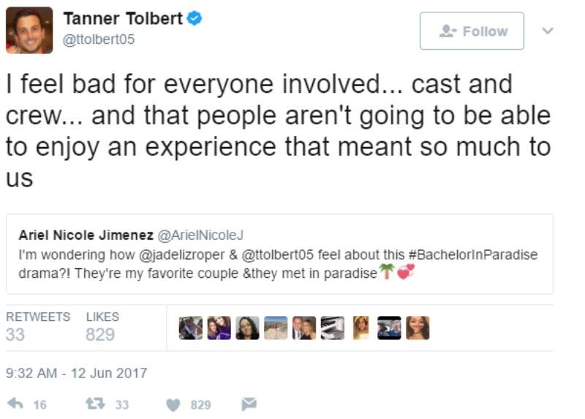585x419 pixels.
Task: Click the first liker avatar thumbnail
Action: coord(191,328)
